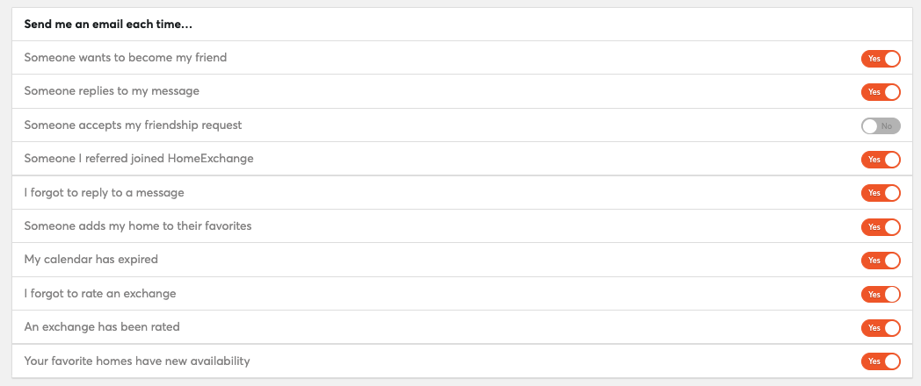This screenshot has width=921, height=386.
Task: Disable 'My calendar has expired' notification toggle
Action: pos(881,261)
